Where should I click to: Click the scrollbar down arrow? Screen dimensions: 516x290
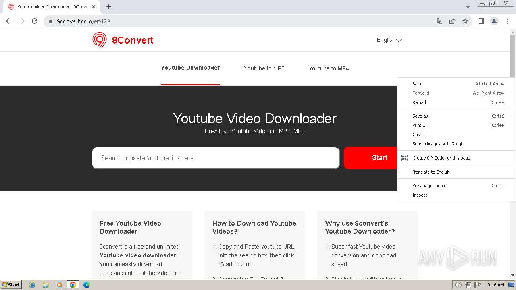point(513,275)
